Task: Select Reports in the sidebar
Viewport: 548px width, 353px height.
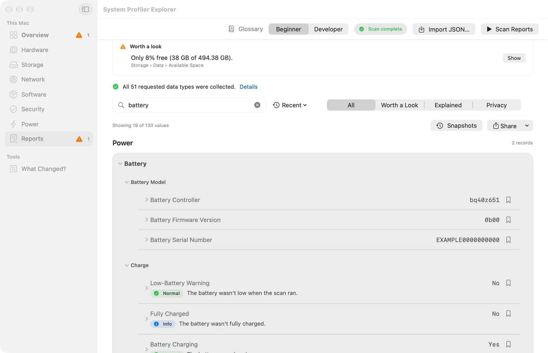Action: click(x=49, y=139)
